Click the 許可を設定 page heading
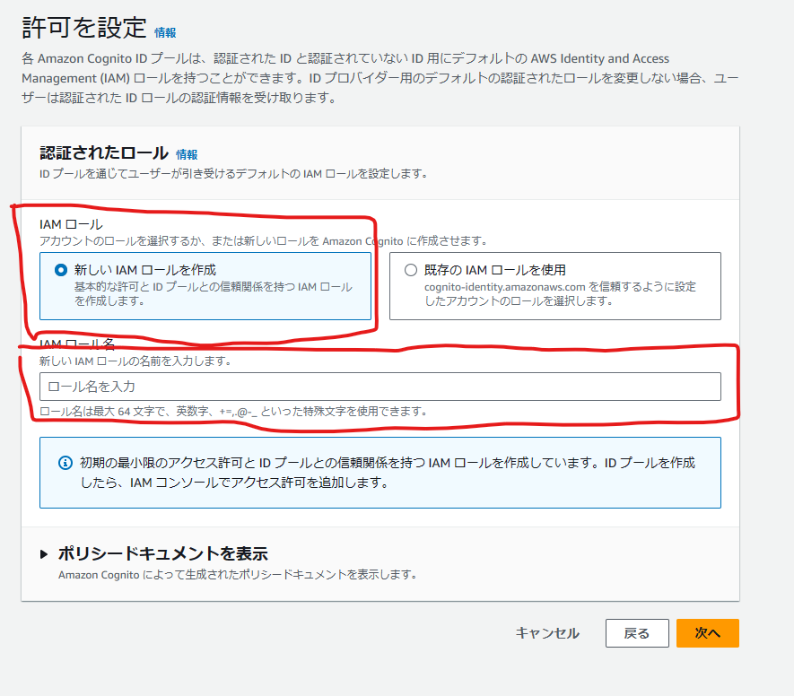Image resolution: width=794 pixels, height=696 pixels. [x=84, y=27]
